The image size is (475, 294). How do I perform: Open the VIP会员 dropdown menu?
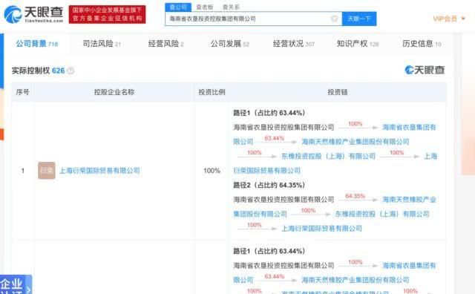tap(449, 19)
